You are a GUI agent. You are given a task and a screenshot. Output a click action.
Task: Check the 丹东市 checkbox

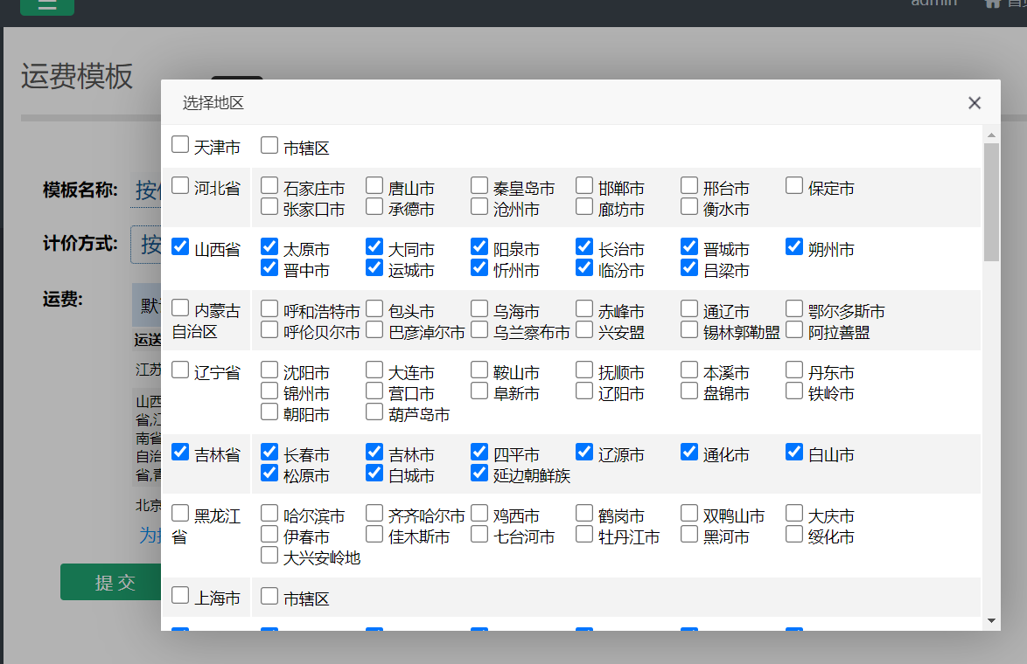coord(793,370)
